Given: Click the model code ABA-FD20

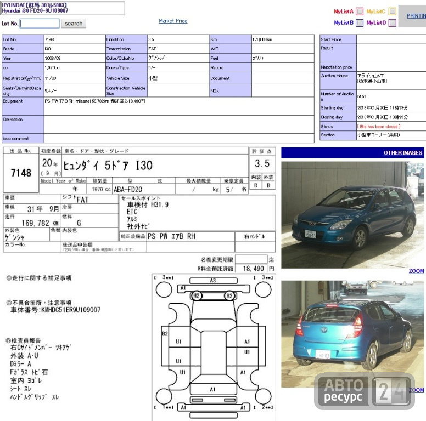Looking at the screenshot, I should tap(128, 189).
